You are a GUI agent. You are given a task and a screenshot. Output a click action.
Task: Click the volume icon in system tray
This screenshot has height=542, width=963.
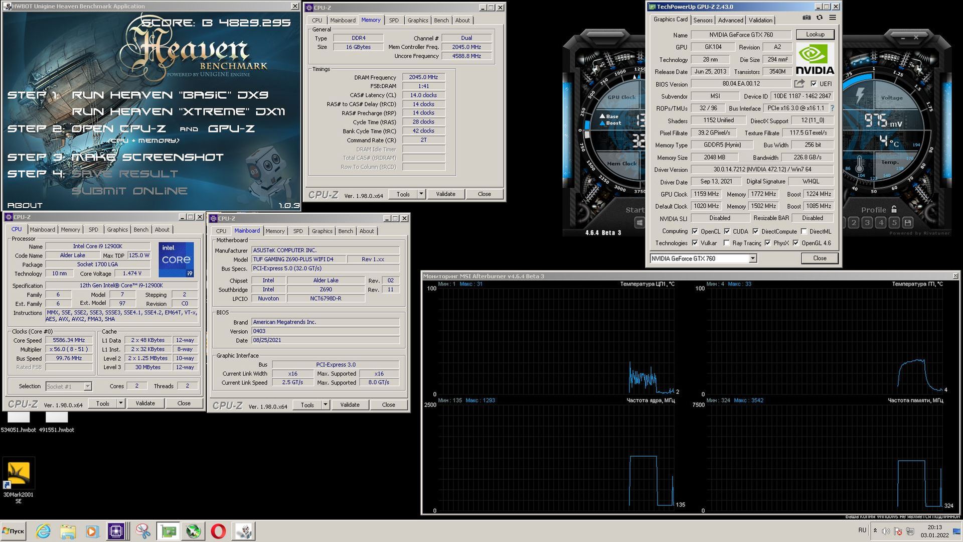pos(886,531)
